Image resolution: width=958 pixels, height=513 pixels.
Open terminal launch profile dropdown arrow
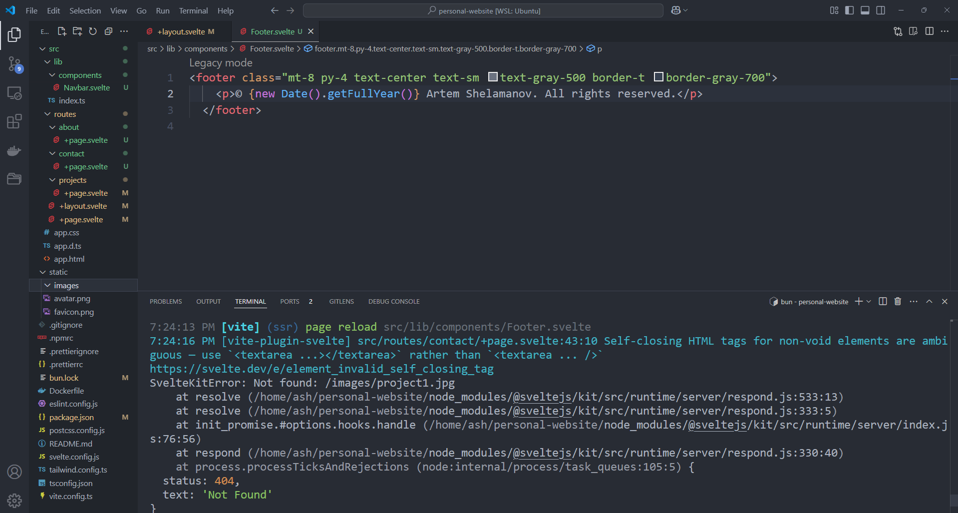point(869,301)
